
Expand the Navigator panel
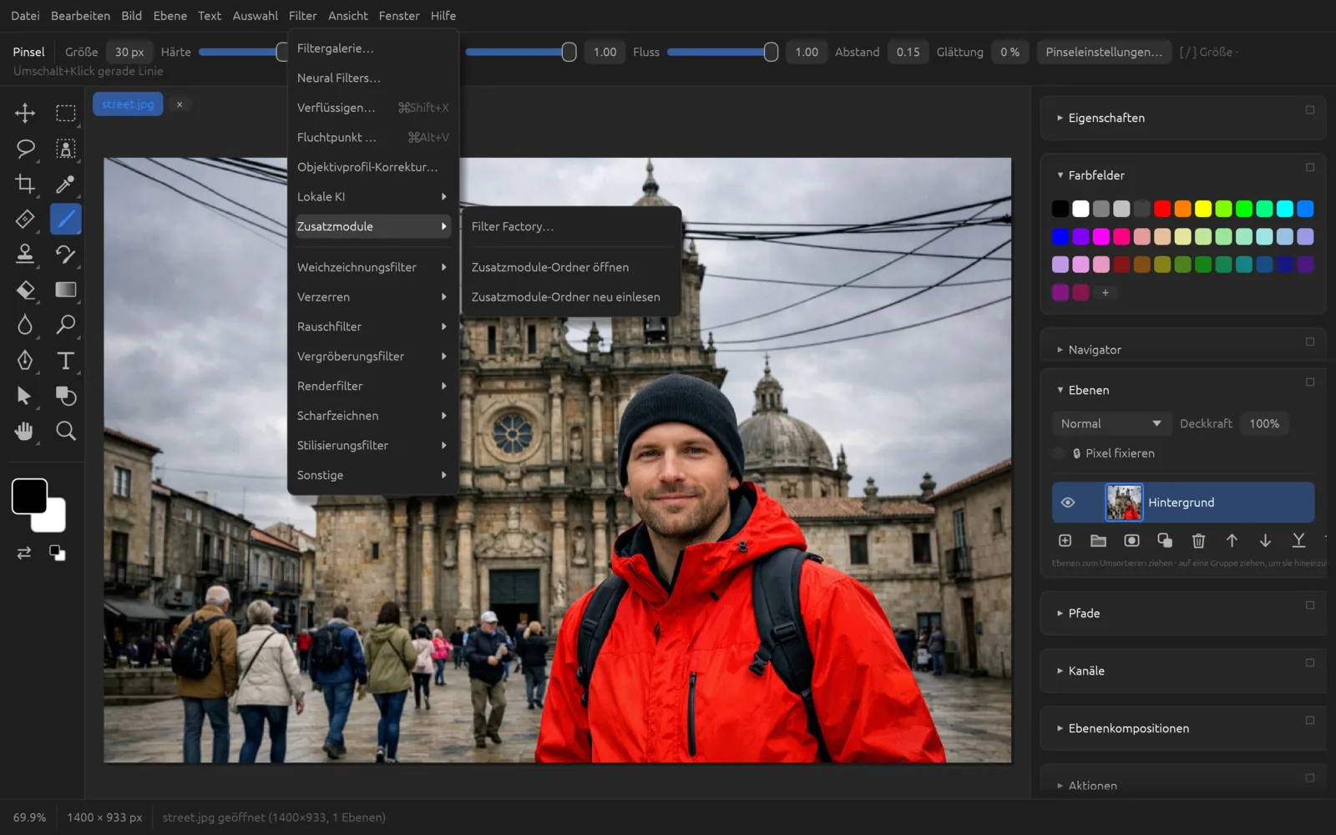tap(1095, 350)
